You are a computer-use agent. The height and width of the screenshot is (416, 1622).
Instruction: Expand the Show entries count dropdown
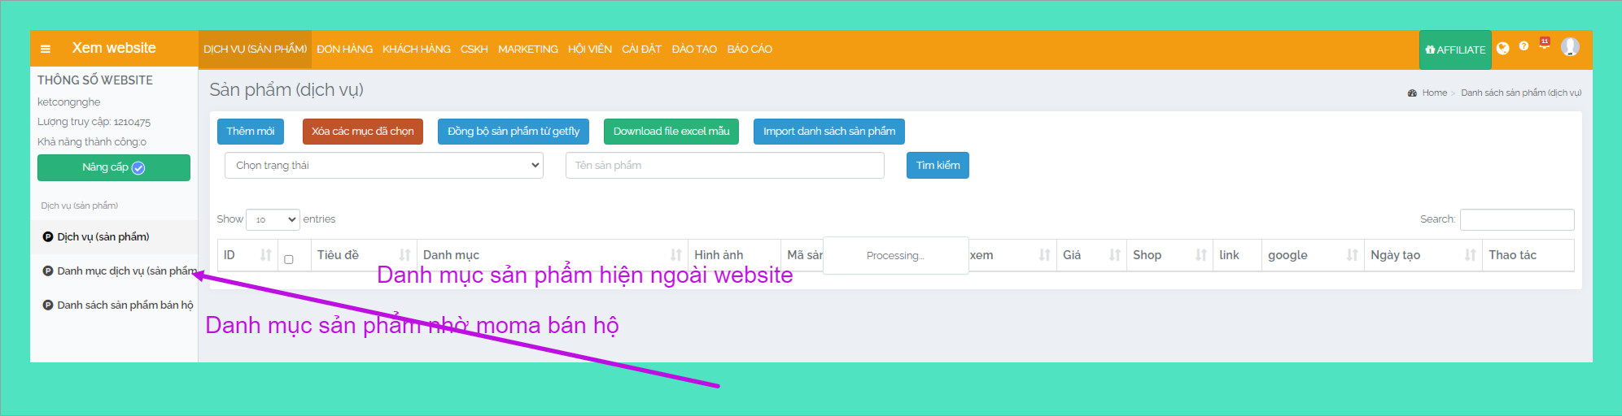(273, 219)
